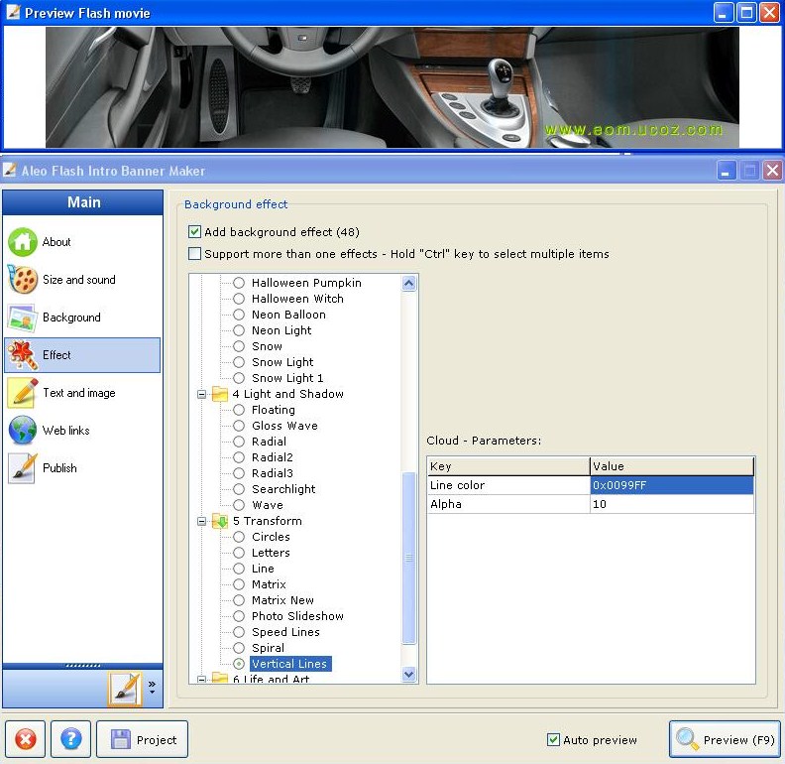This screenshot has height=764, width=785.
Task: Collapse 4 Light and Shadow tree node
Action: 202,394
